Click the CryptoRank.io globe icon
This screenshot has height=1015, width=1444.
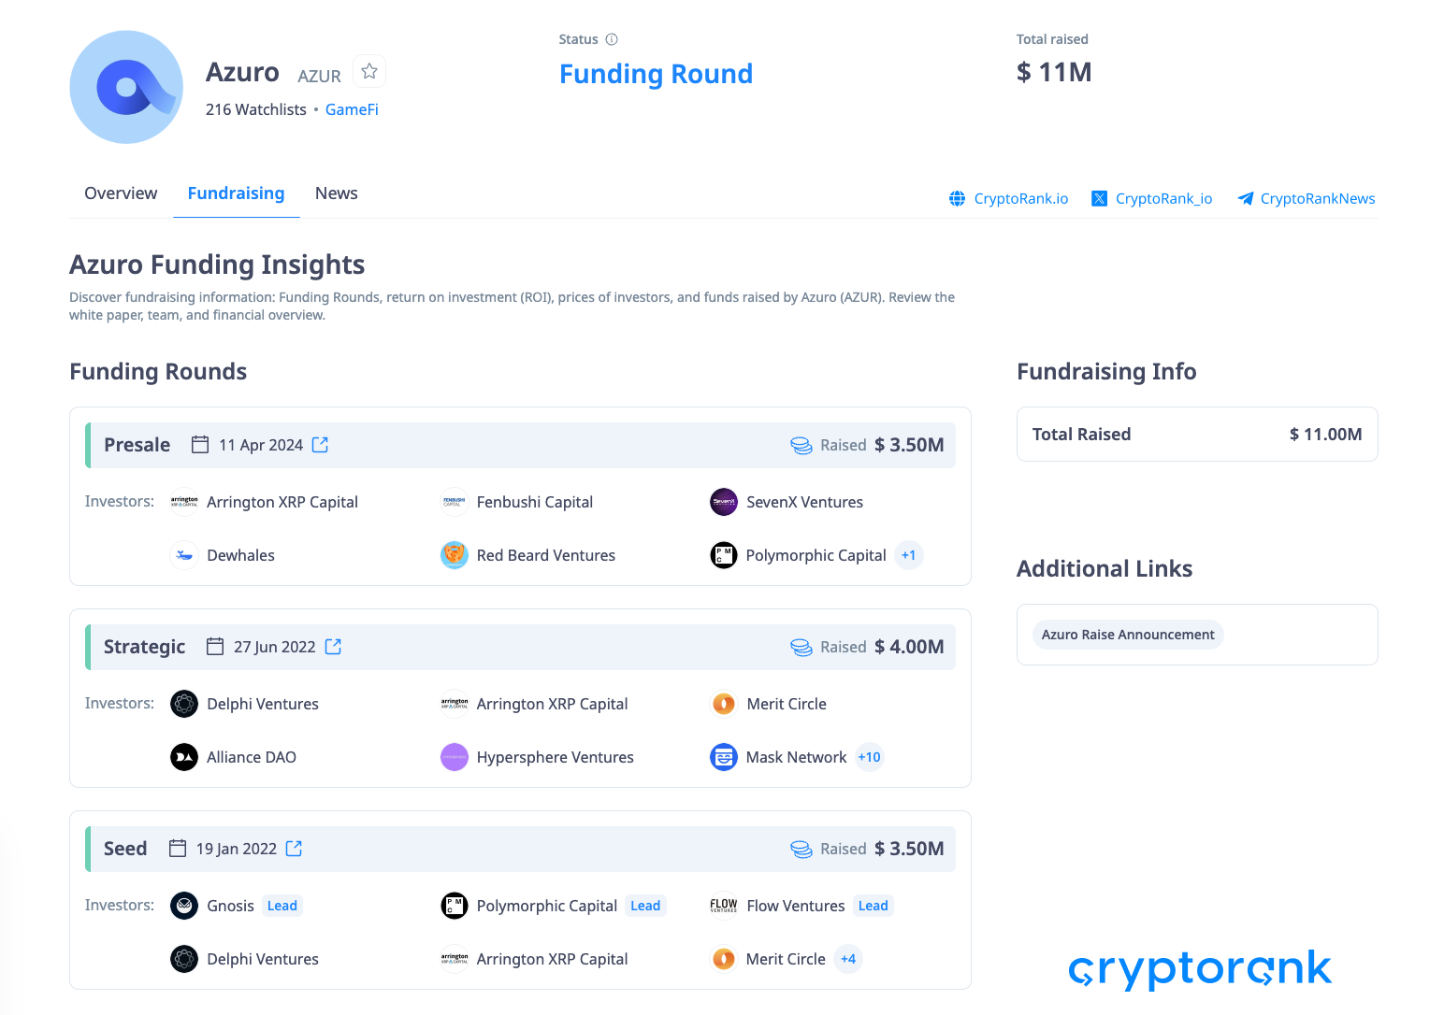(x=957, y=198)
